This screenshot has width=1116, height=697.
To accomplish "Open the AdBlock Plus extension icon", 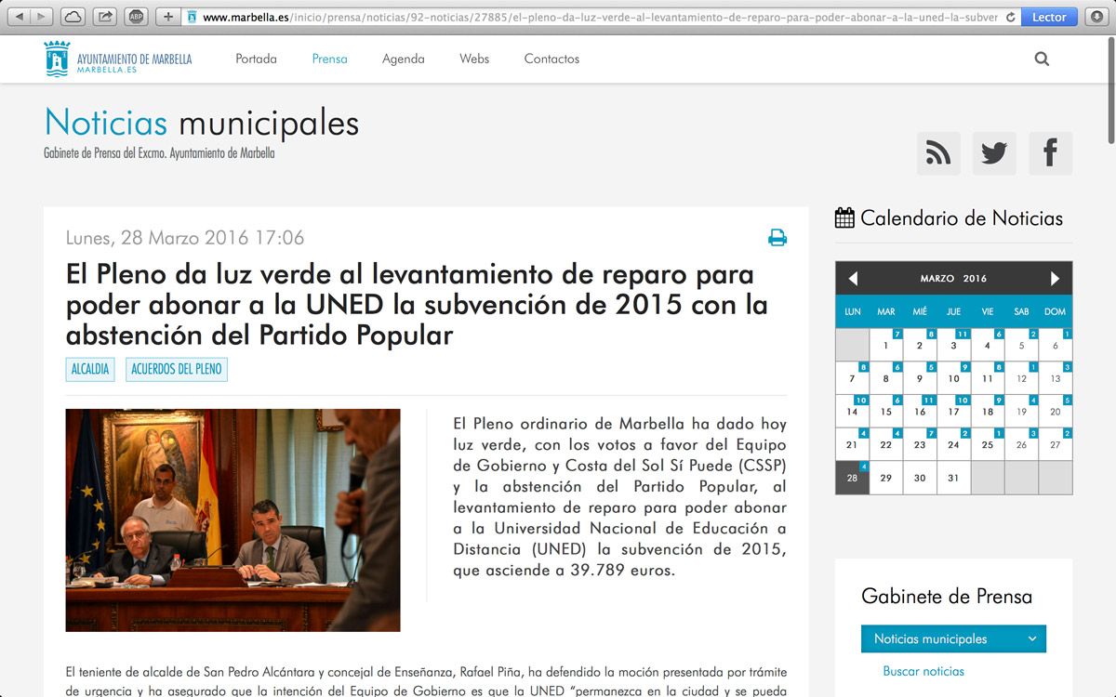I will [x=137, y=17].
